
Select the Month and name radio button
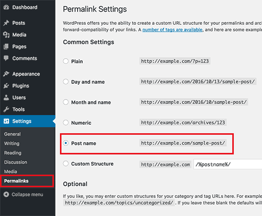point(65,102)
